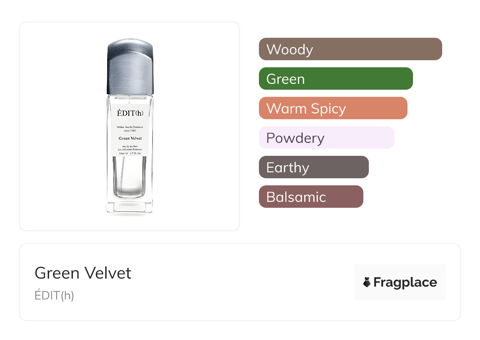The height and width of the screenshot is (340, 480).
Task: Open the ÉDIT(h) brand name below title
Action: [x=54, y=296]
